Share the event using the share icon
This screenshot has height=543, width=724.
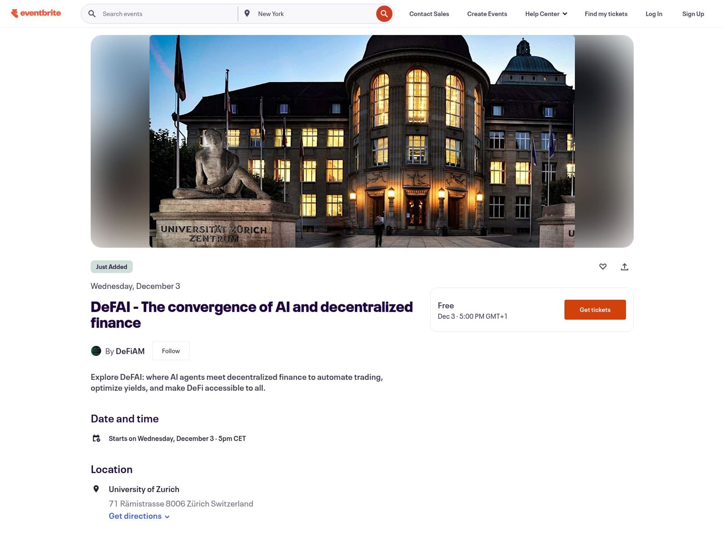[x=625, y=267]
